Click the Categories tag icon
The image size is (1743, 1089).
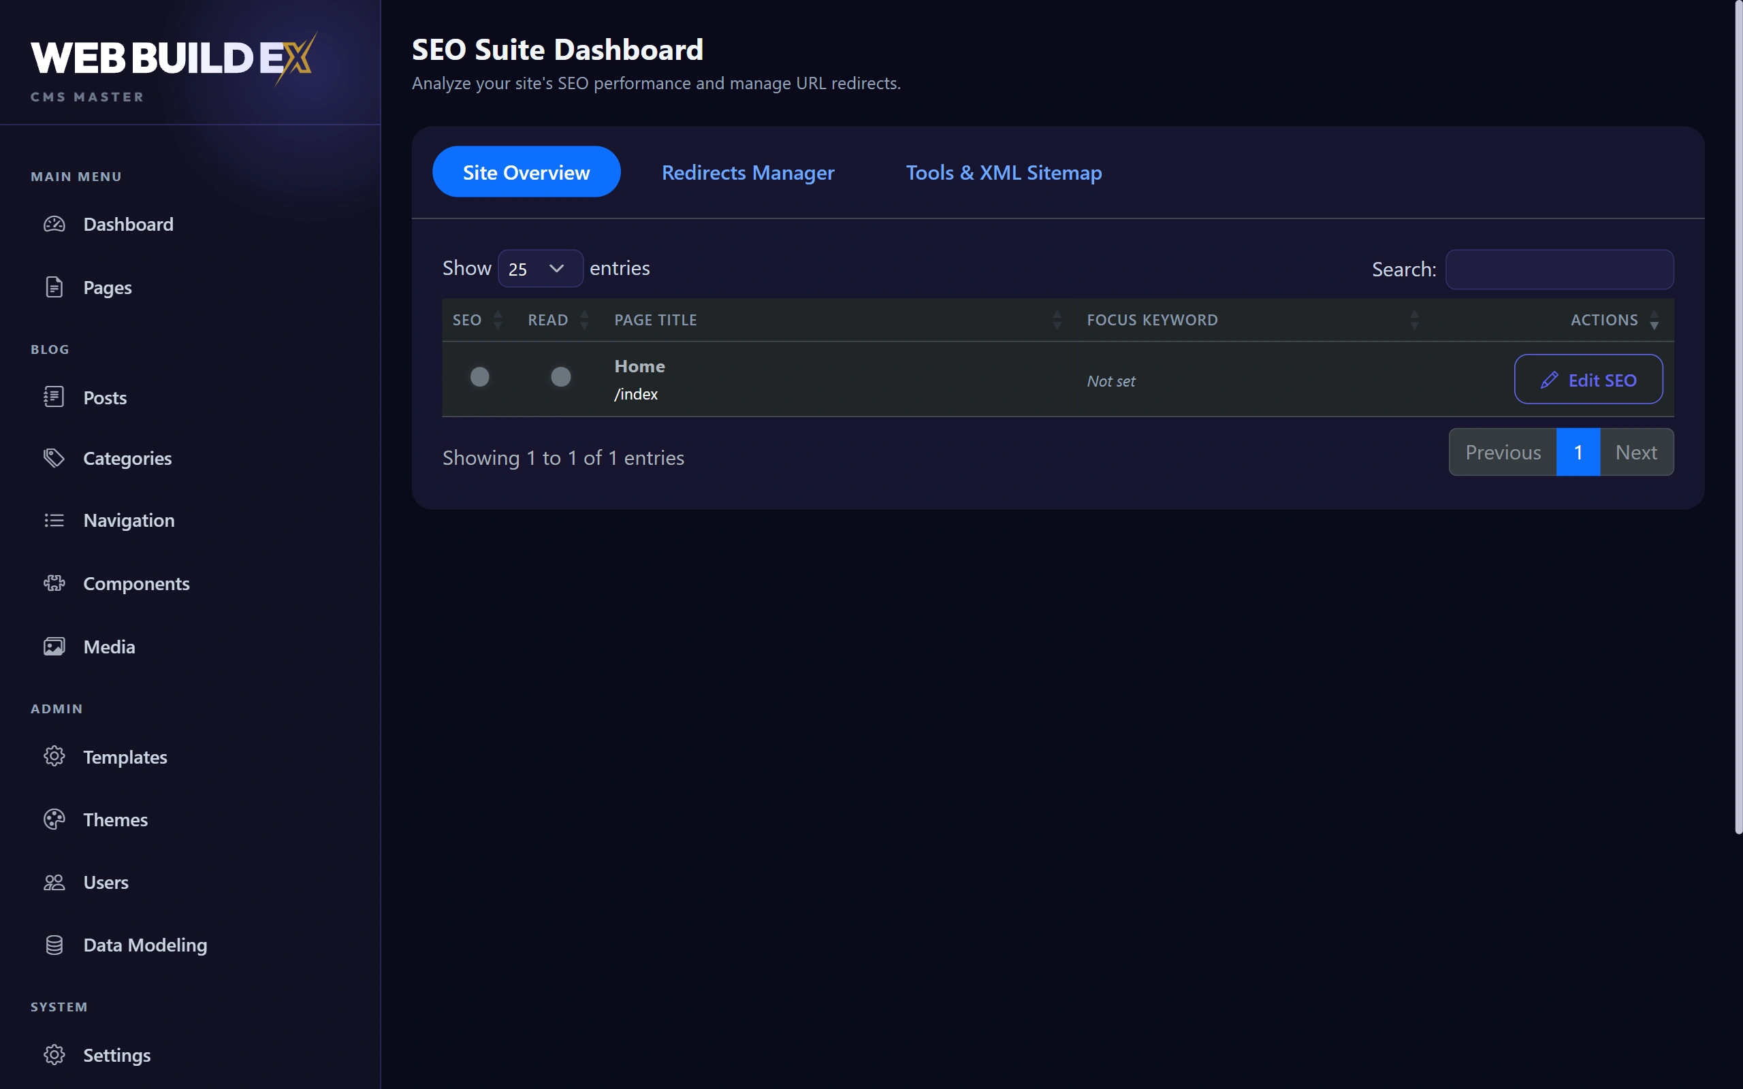54,458
